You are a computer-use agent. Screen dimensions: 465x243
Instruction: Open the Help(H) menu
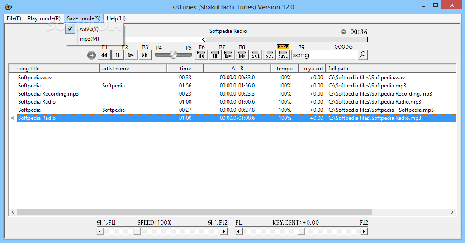116,18
